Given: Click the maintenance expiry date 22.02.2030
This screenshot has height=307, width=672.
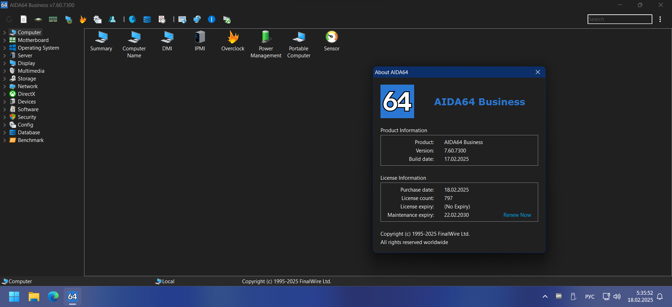Looking at the screenshot, I should [457, 215].
